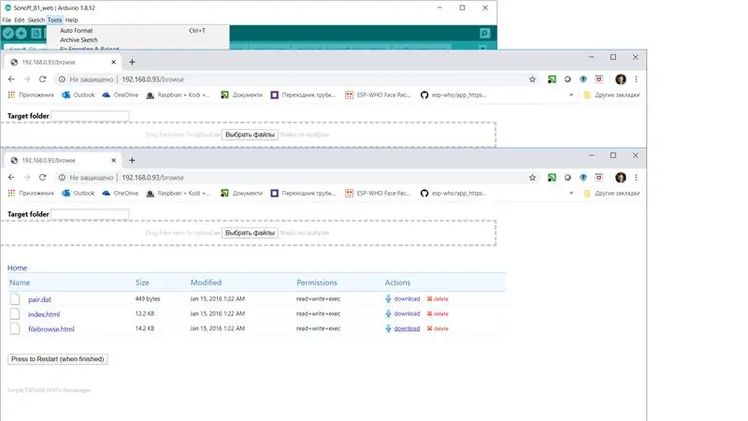Open the Arduino Edit menu
Screen dimensions: 748x421
(19, 20)
